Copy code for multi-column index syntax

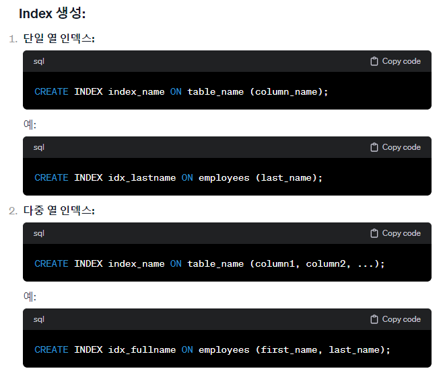tap(396, 233)
